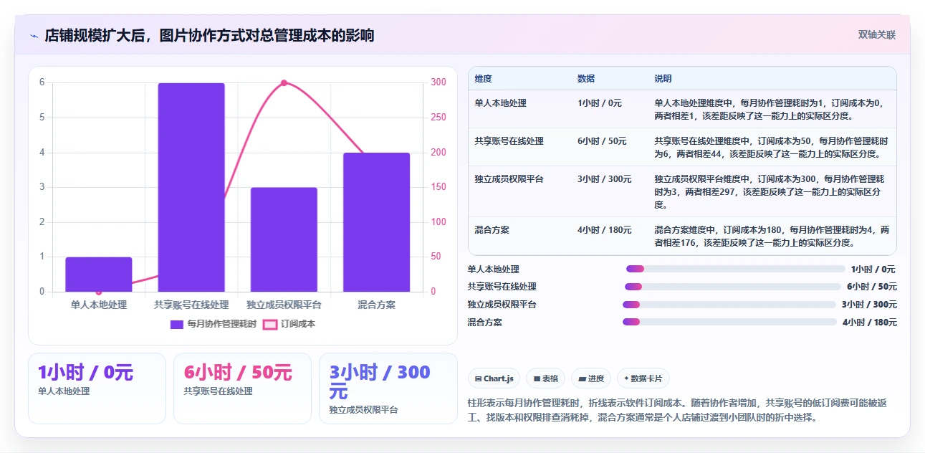Image resolution: width=925 pixels, height=453 pixels.
Task: Click the right axis value 300
Action: [x=438, y=82]
